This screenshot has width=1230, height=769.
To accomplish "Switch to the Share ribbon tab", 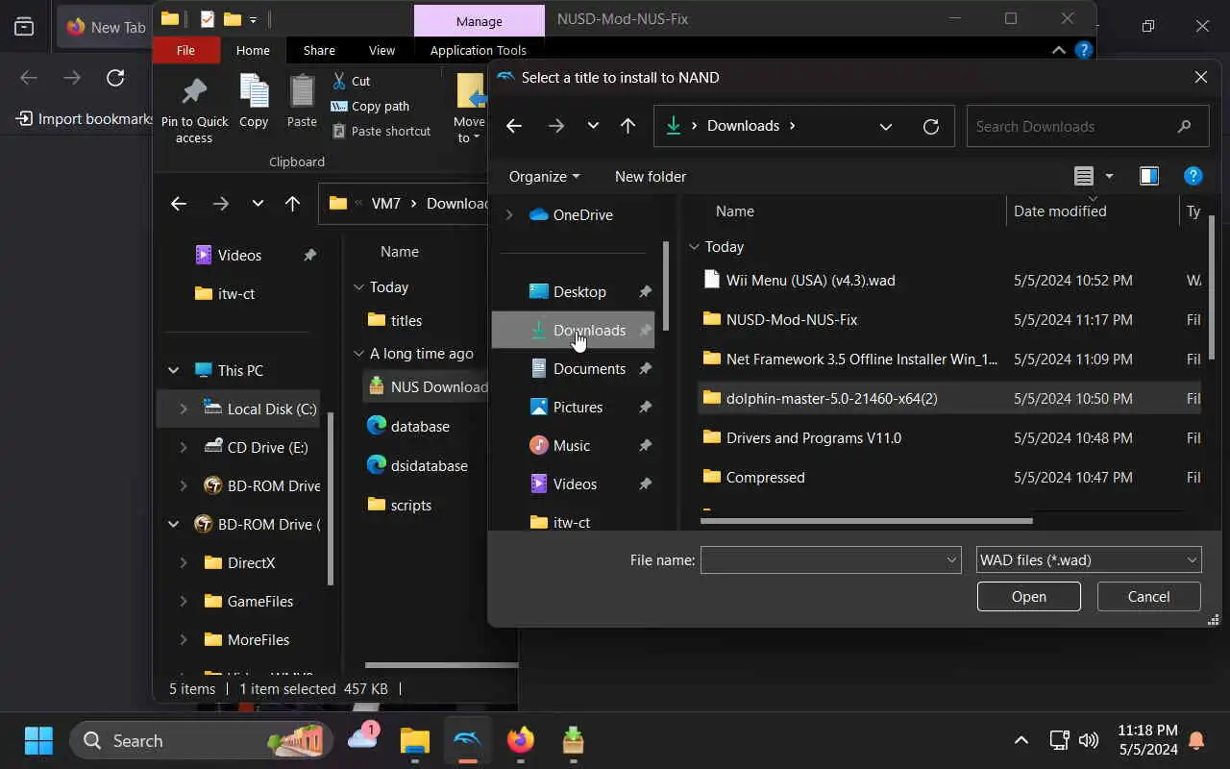I will pyautogui.click(x=319, y=50).
